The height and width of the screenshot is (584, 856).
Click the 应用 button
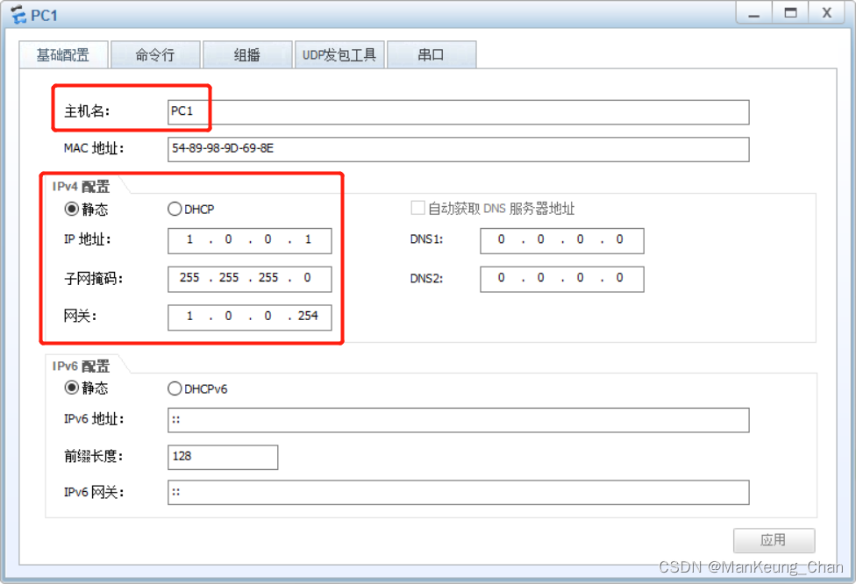coord(774,540)
